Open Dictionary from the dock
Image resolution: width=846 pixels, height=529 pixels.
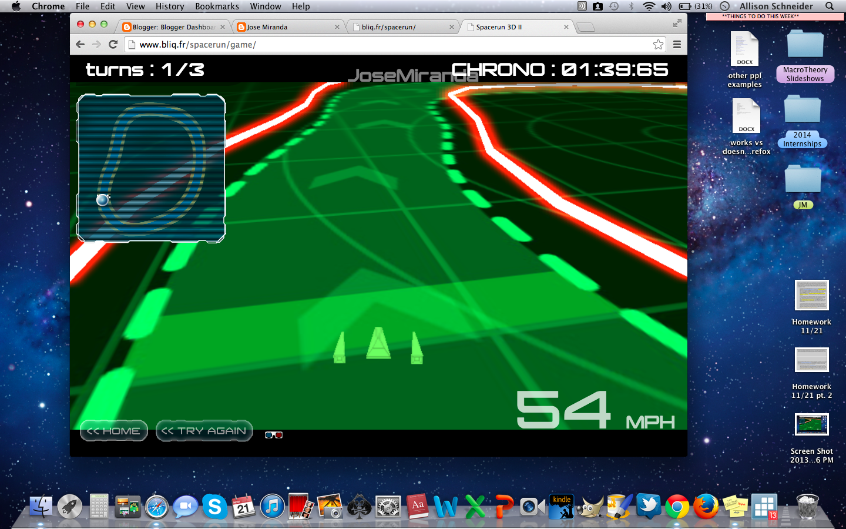tap(417, 506)
